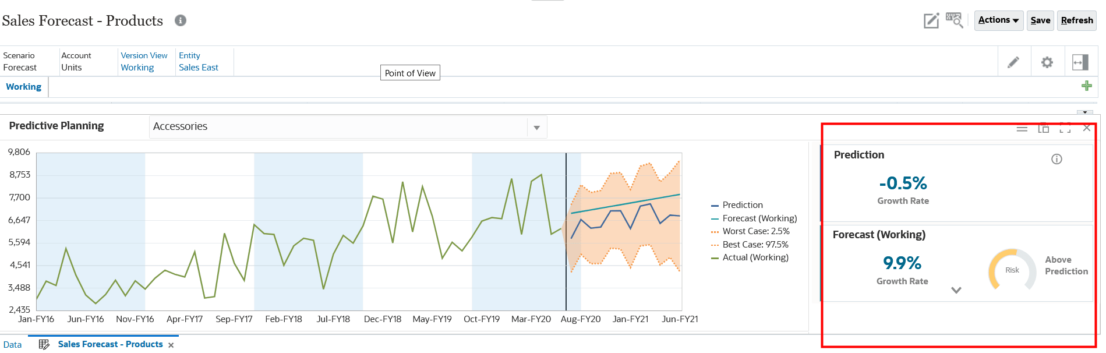Open the Accessories member selector dropdown
Screen dimensions: 1106x353
536,127
